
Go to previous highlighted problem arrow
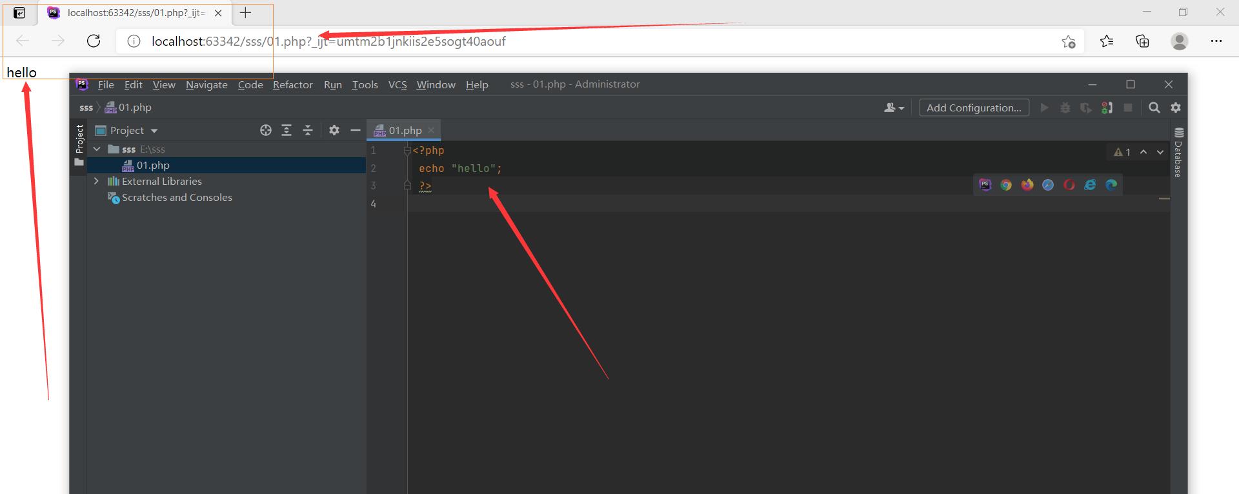pyautogui.click(x=1143, y=152)
